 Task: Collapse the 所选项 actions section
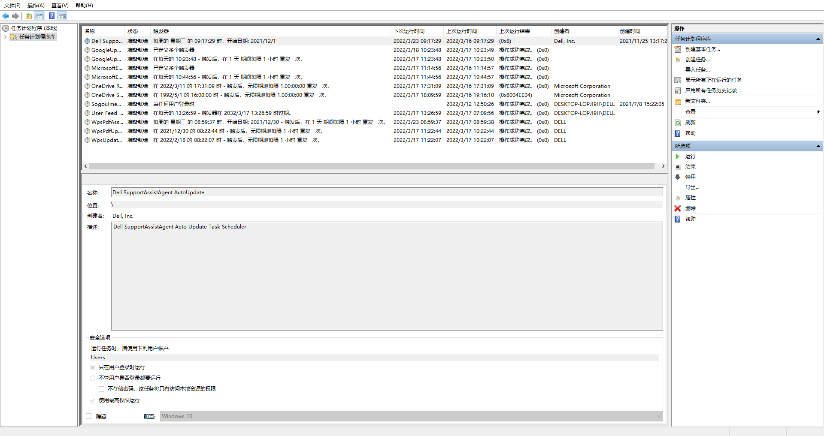coord(818,146)
